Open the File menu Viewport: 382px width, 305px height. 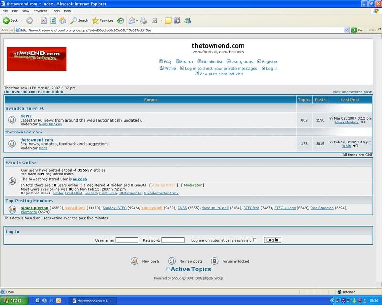(x=5, y=11)
